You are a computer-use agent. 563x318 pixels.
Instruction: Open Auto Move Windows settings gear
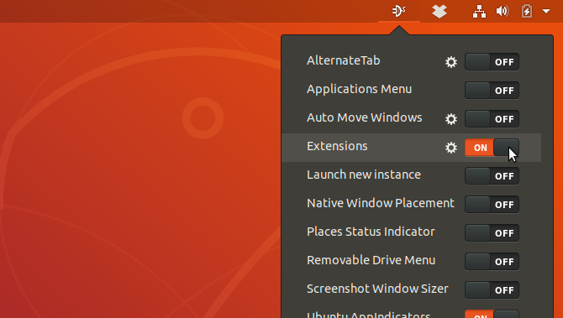coord(451,119)
